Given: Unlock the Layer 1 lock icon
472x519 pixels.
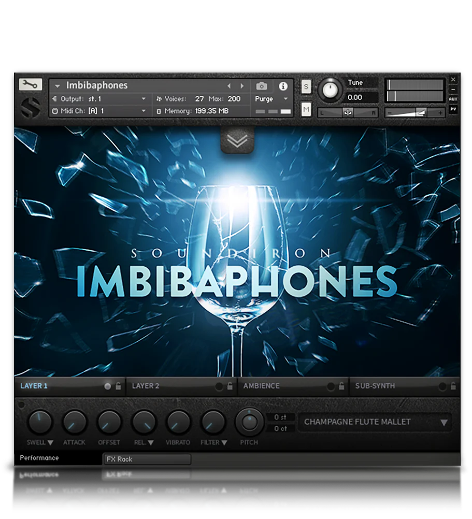Looking at the screenshot, I should (119, 386).
